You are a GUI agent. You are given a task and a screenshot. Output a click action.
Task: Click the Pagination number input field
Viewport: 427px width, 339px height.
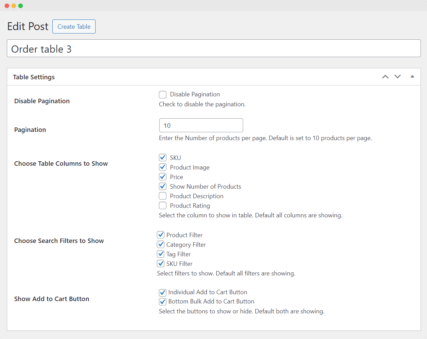tap(201, 125)
